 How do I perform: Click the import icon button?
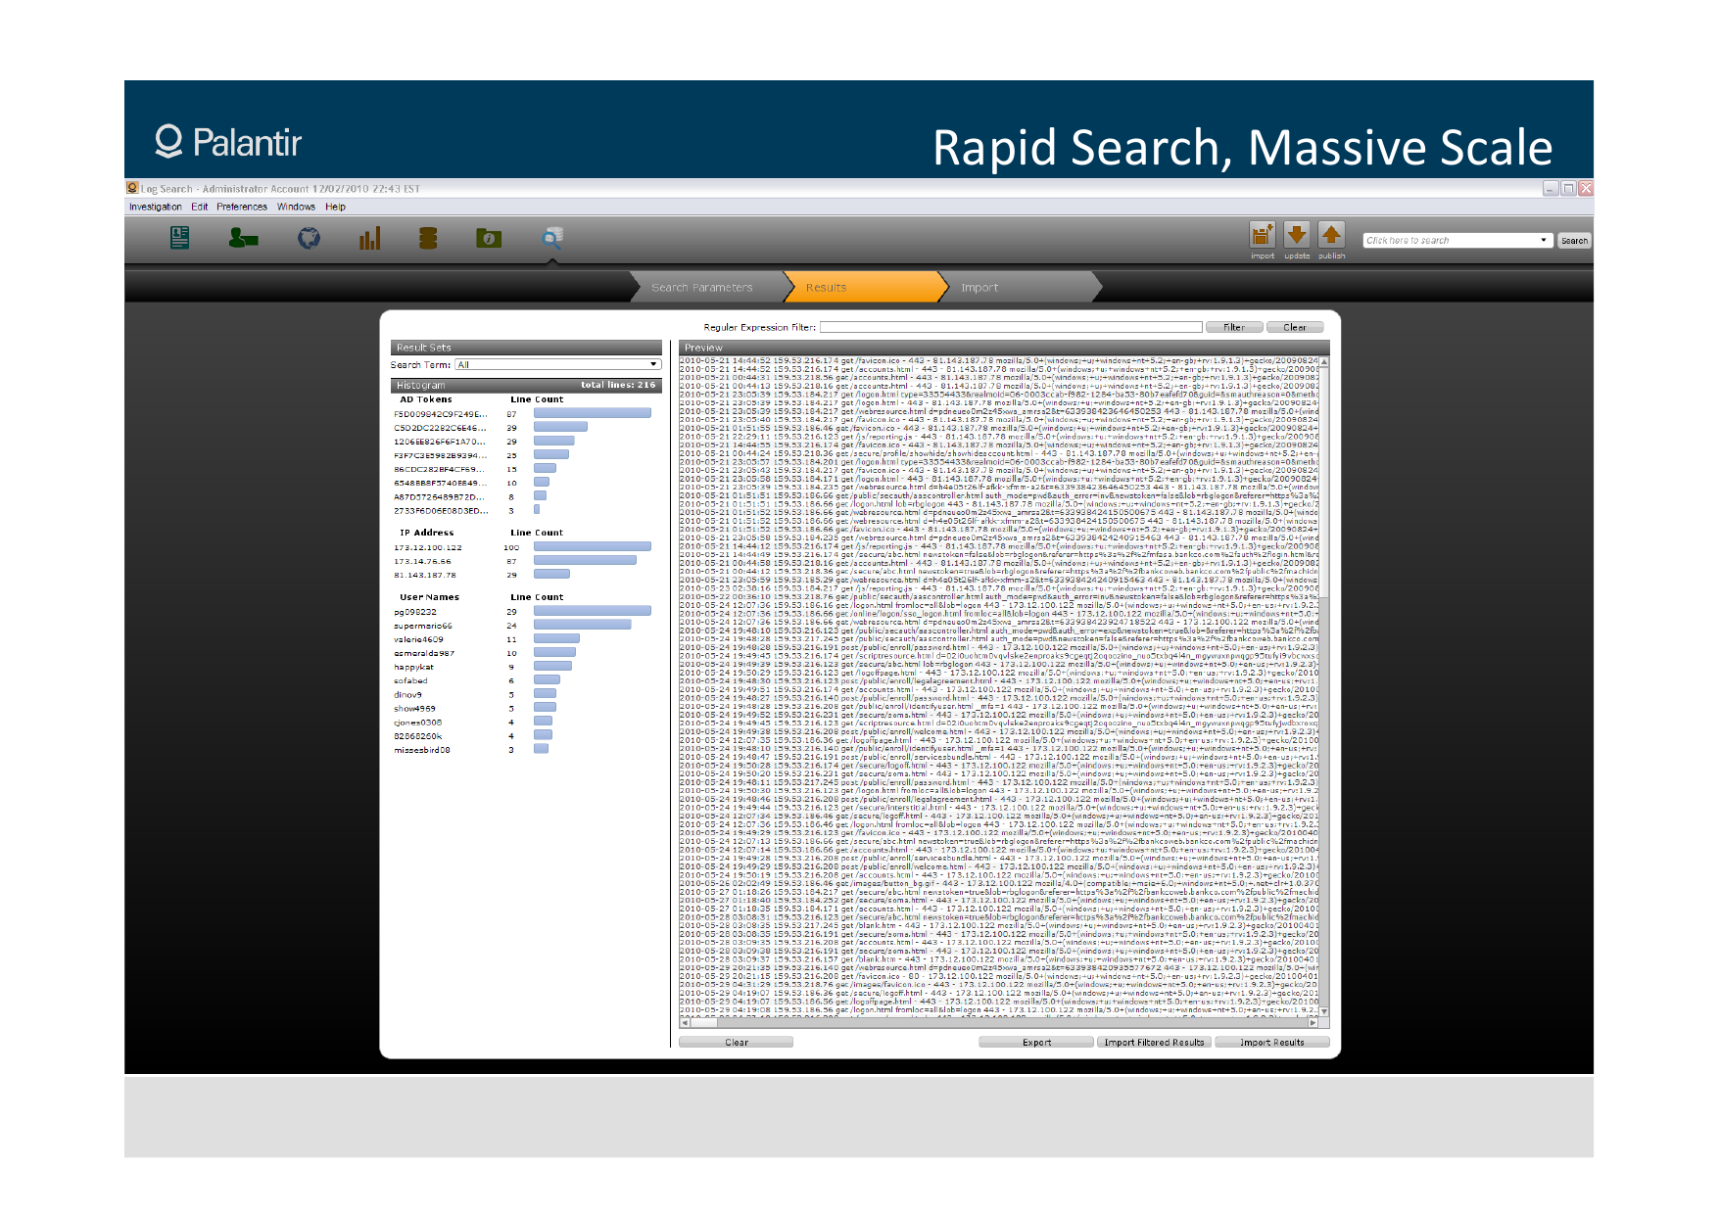click(x=1262, y=235)
